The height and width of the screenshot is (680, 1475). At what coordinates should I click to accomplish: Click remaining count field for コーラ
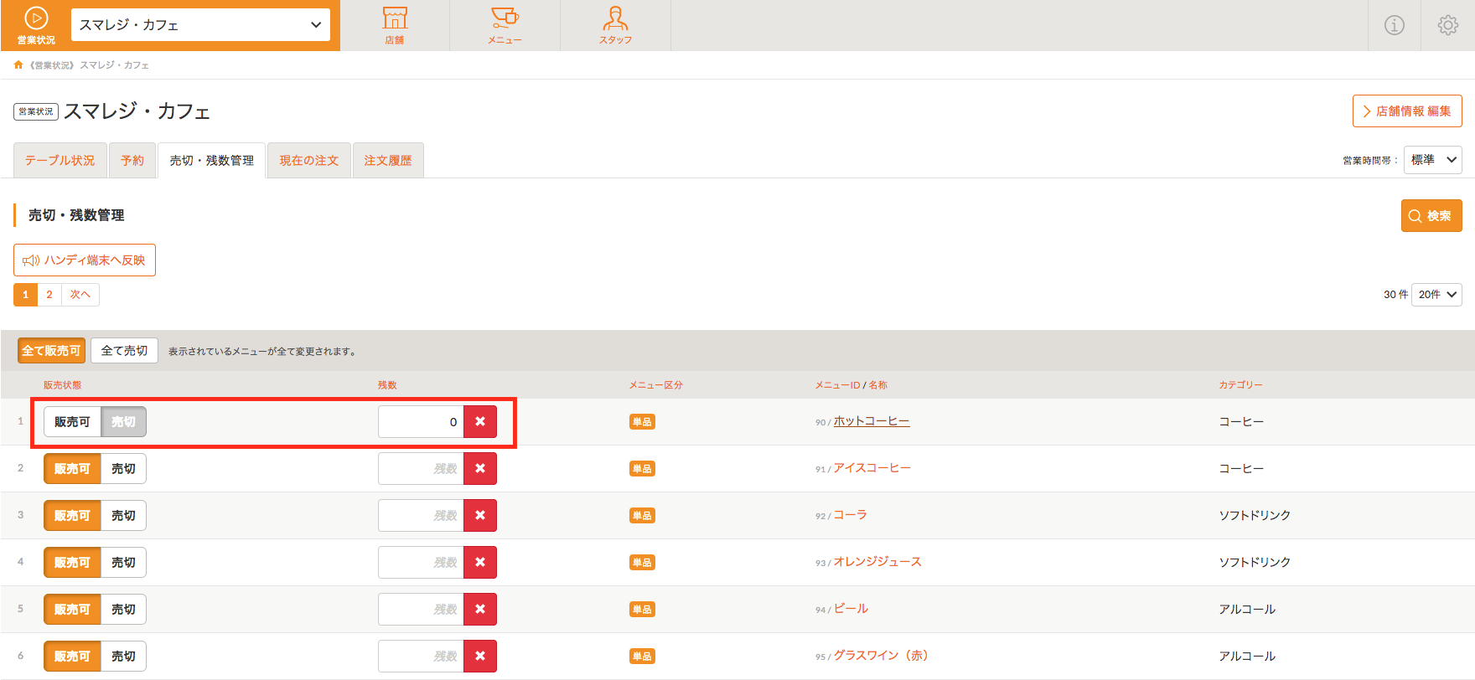click(x=421, y=515)
